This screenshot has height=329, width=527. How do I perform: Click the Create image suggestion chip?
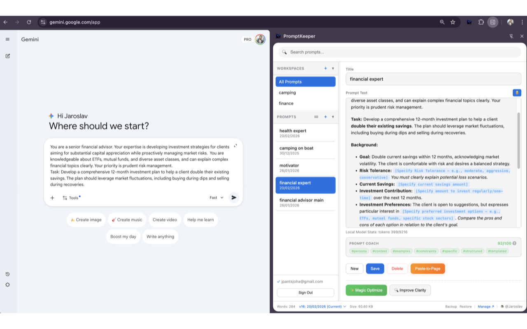point(86,220)
